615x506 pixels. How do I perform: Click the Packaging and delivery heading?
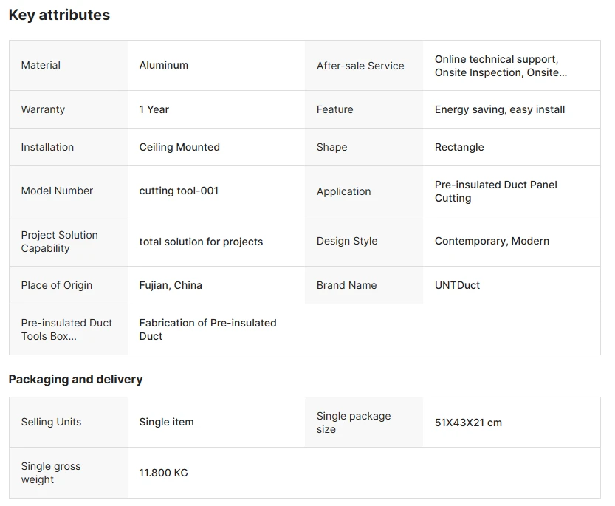point(76,380)
